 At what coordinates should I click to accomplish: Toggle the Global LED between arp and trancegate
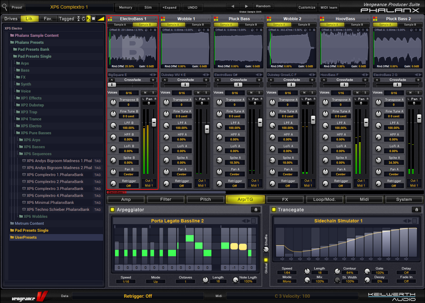tap(266, 260)
